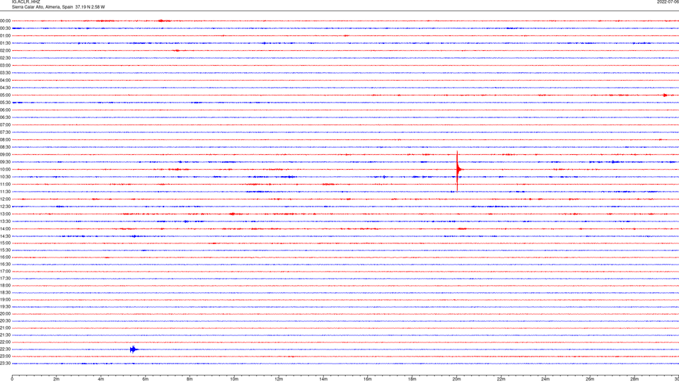
Task: Click the 02:30 time label
Action: [5, 58]
